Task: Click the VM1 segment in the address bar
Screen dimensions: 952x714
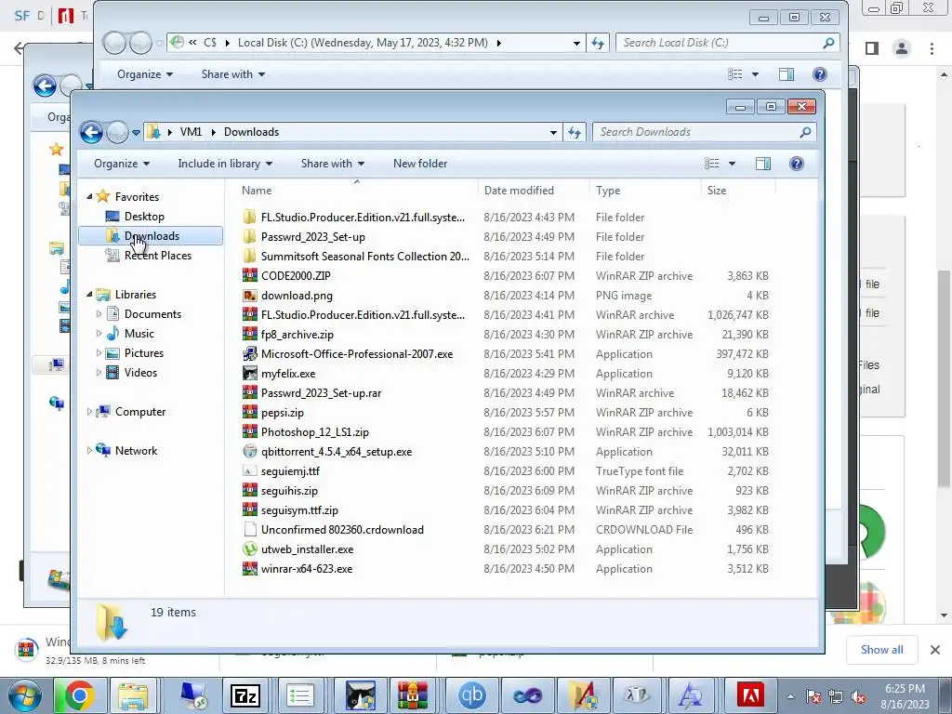Action: click(191, 132)
